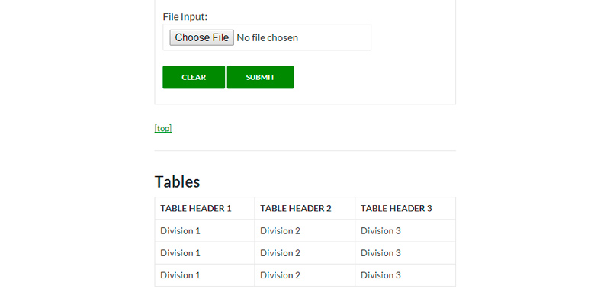Click the Choose File button

pyautogui.click(x=201, y=37)
